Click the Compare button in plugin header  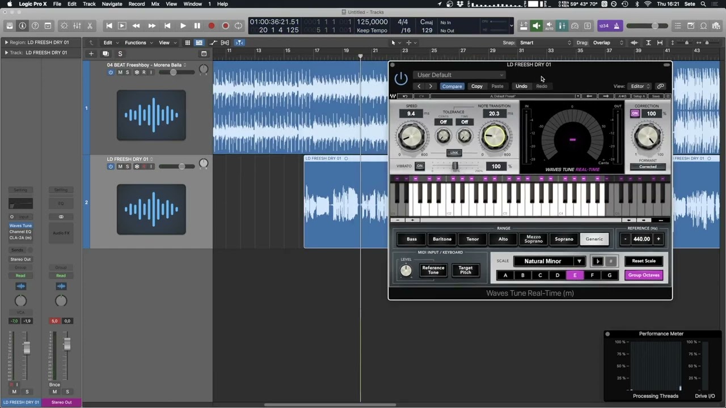point(452,86)
